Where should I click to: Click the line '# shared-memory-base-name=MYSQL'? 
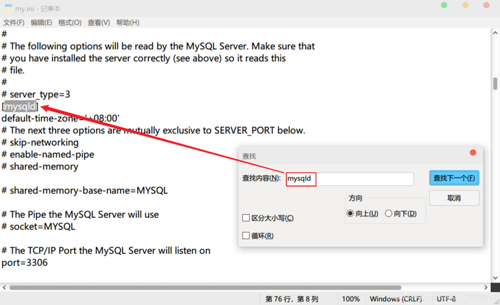[x=84, y=190]
